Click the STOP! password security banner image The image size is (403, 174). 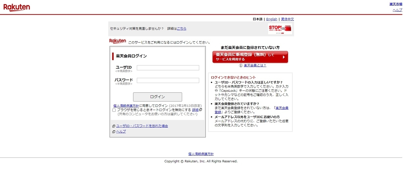[x=280, y=29]
